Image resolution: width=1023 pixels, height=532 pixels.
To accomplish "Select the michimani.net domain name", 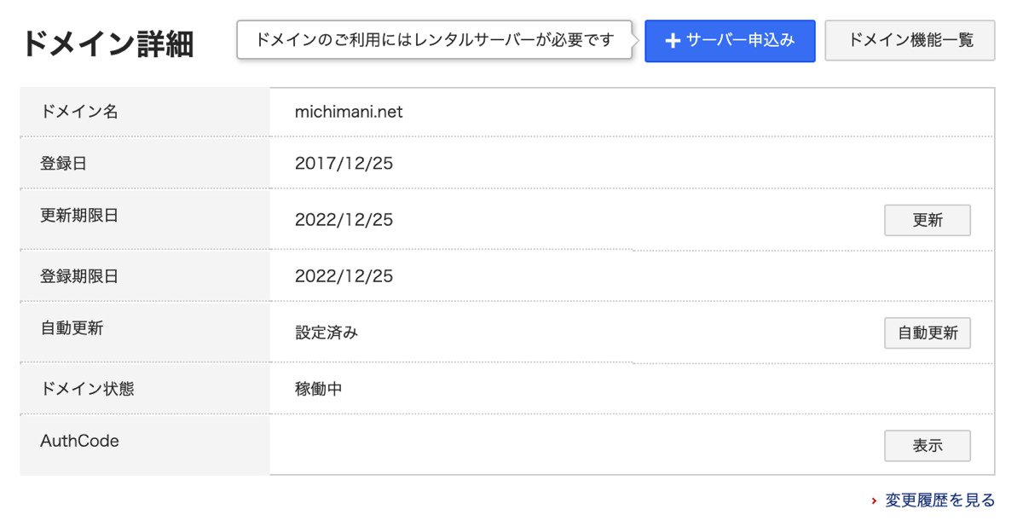I will point(350,112).
